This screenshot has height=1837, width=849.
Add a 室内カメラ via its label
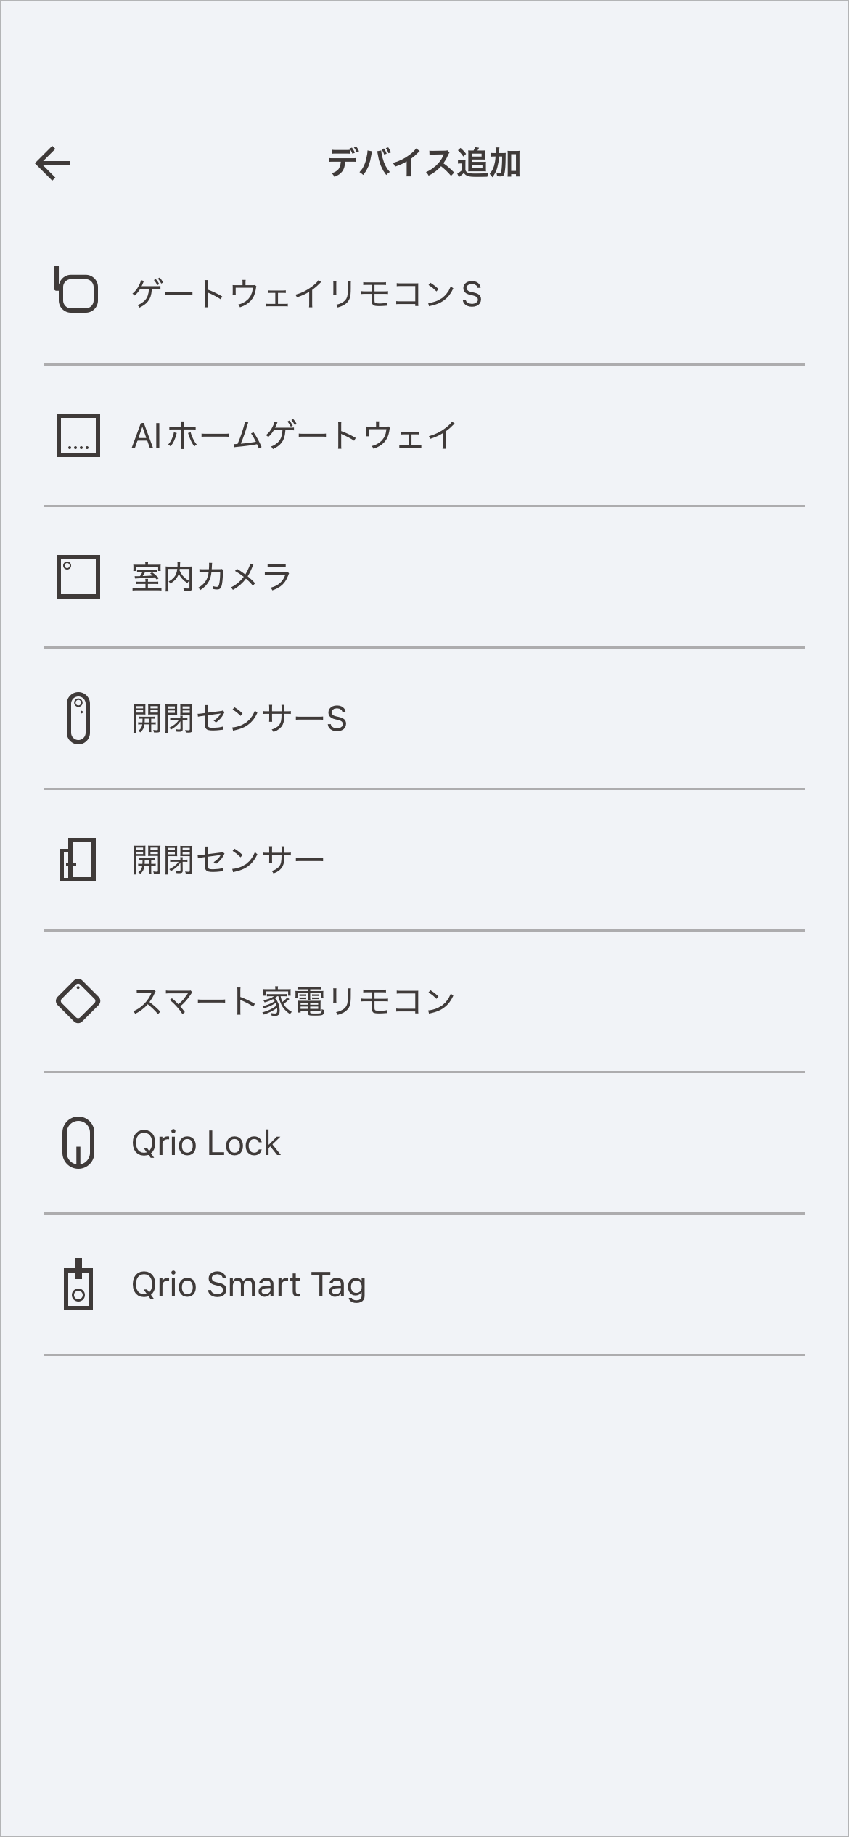coord(211,578)
